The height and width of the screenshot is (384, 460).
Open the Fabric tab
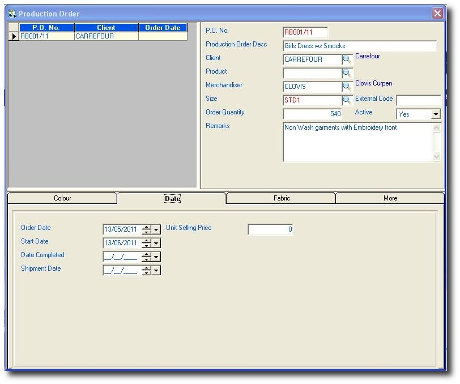pyautogui.click(x=282, y=198)
